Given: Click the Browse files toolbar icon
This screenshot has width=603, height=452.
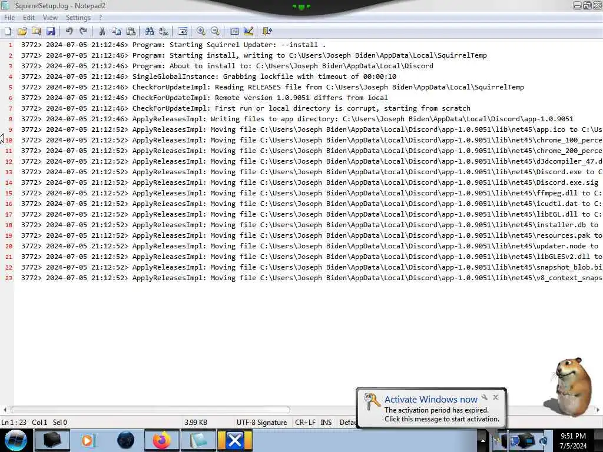Looking at the screenshot, I should click(x=37, y=32).
